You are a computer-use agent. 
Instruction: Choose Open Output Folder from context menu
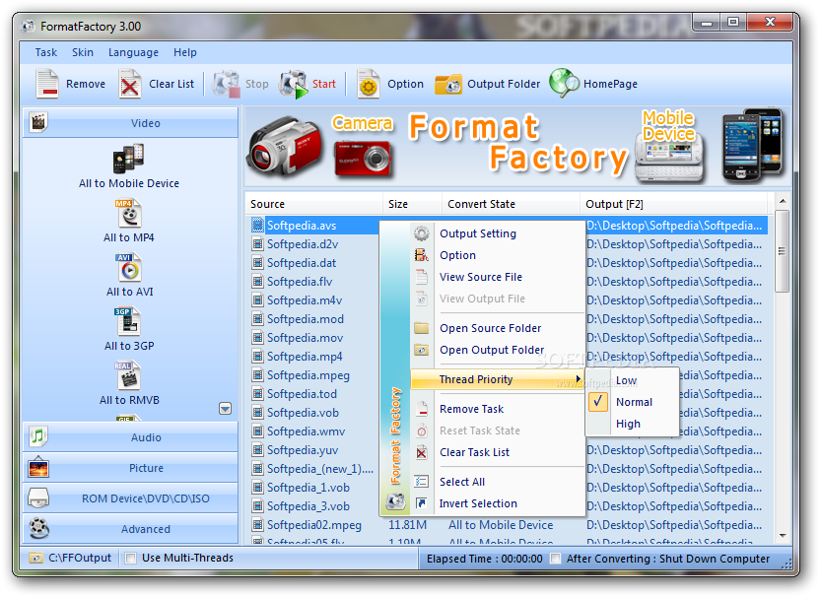coord(498,349)
